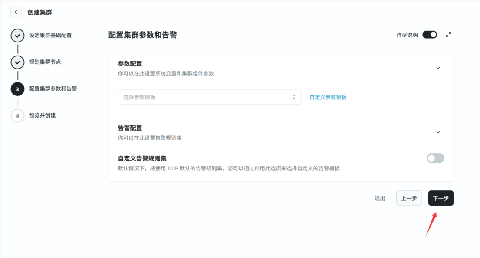Click the back arrow beside 创建集群
Viewport: 480px width, 258px height.
(x=16, y=12)
